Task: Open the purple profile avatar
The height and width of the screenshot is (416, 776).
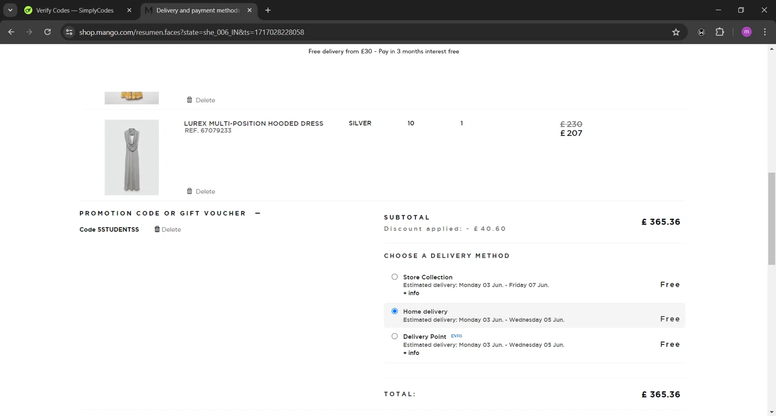Action: [x=747, y=32]
